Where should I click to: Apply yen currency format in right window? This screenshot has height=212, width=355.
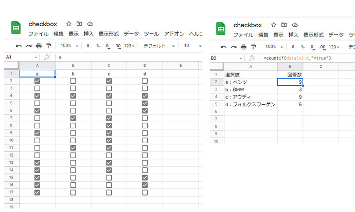(293, 47)
